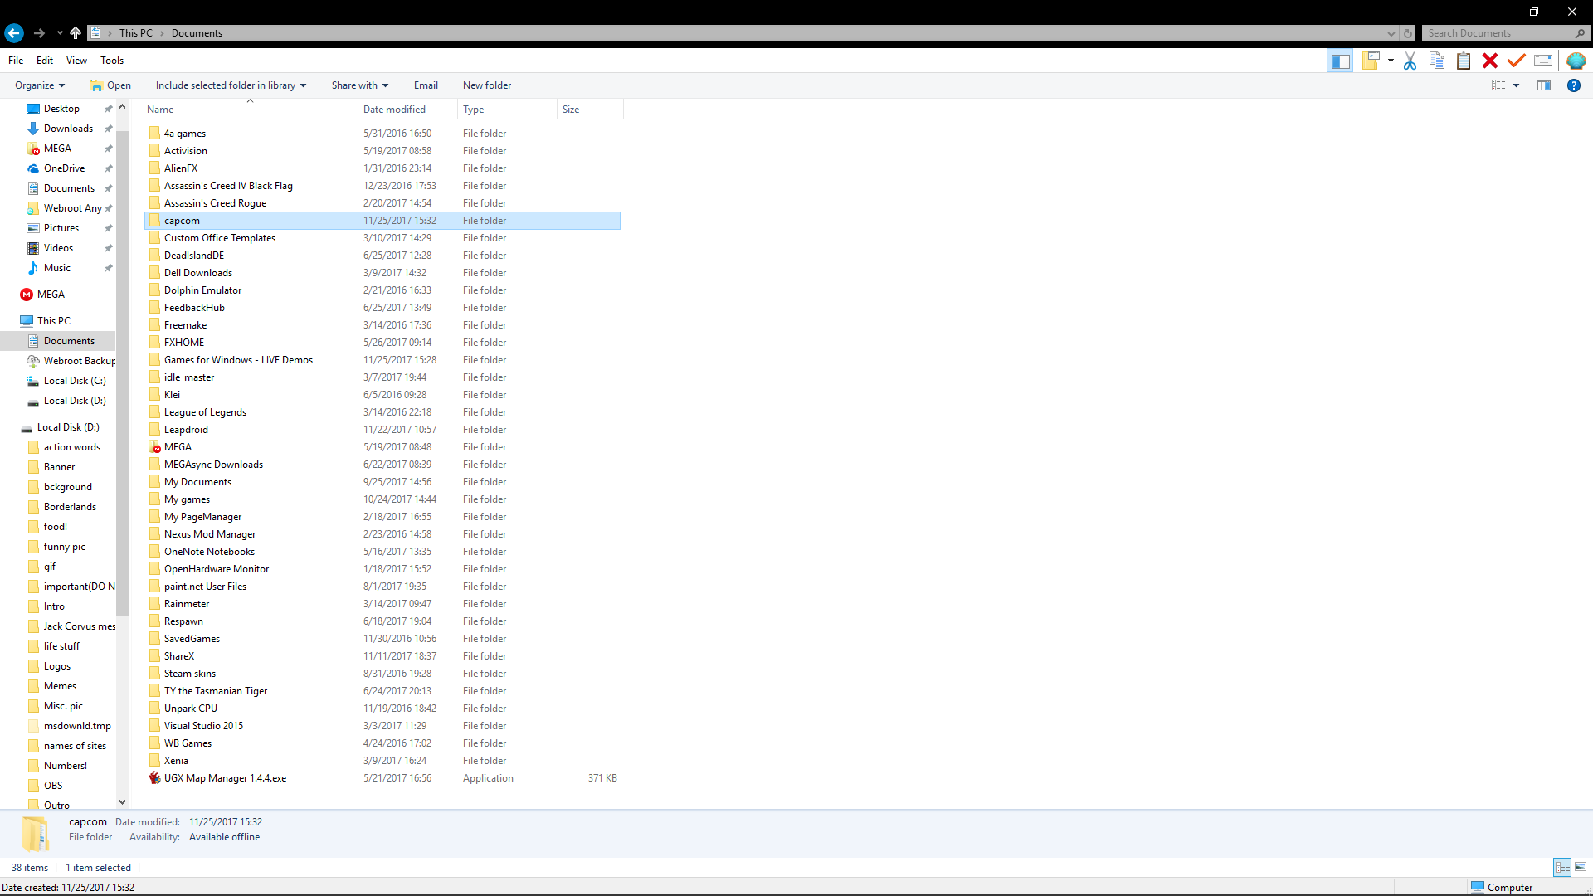Open the Classic Shell settings shell icon
1593x896 pixels.
pyautogui.click(x=1576, y=61)
